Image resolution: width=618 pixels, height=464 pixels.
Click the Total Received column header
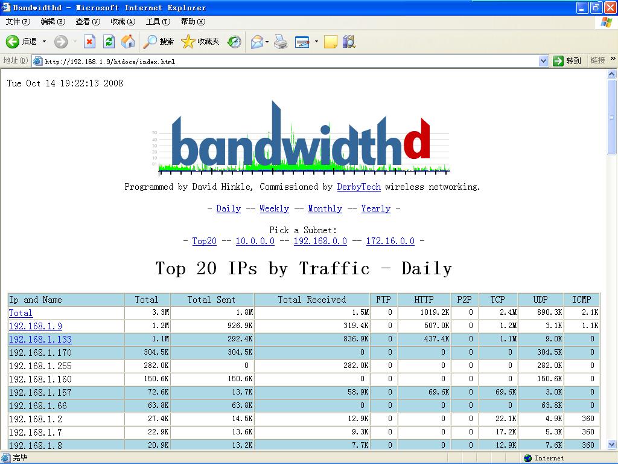coord(312,300)
